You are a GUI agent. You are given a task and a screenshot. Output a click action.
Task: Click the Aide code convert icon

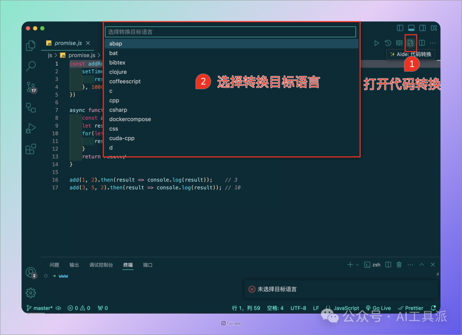pos(410,43)
